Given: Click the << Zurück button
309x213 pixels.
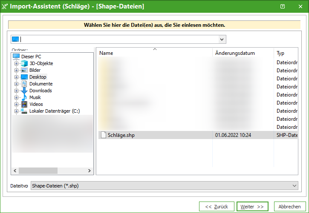Looking at the screenshot, I should coord(217,207).
